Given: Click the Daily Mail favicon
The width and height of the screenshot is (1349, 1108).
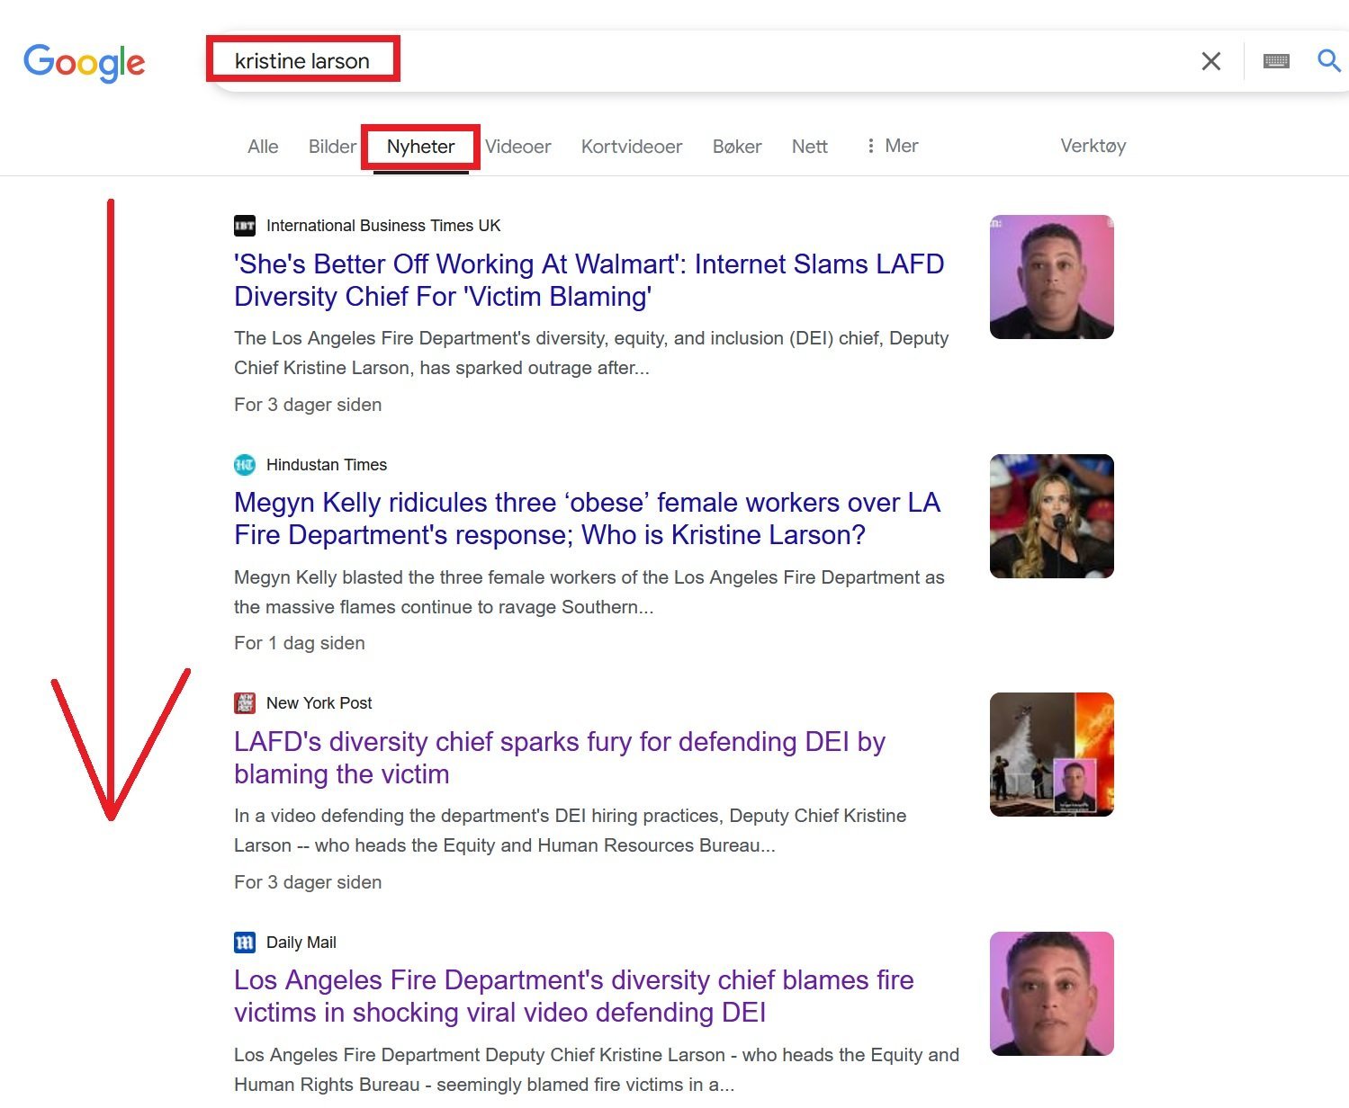Looking at the screenshot, I should coord(245,943).
